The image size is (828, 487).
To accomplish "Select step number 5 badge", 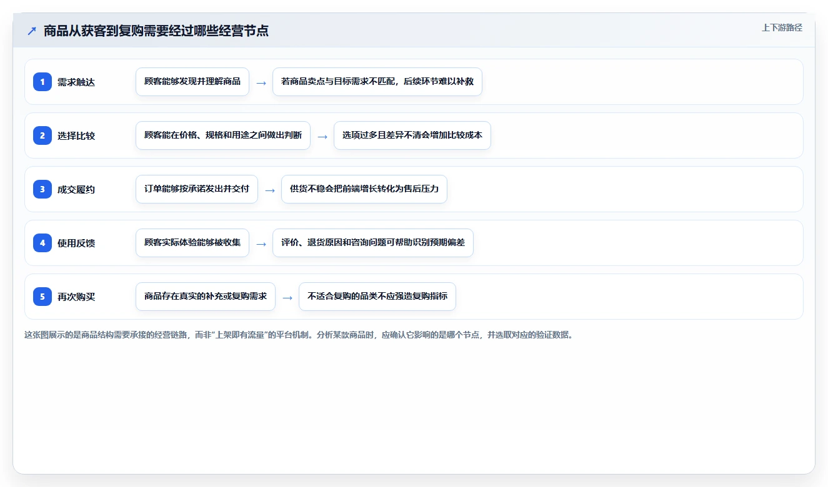I will (x=42, y=297).
